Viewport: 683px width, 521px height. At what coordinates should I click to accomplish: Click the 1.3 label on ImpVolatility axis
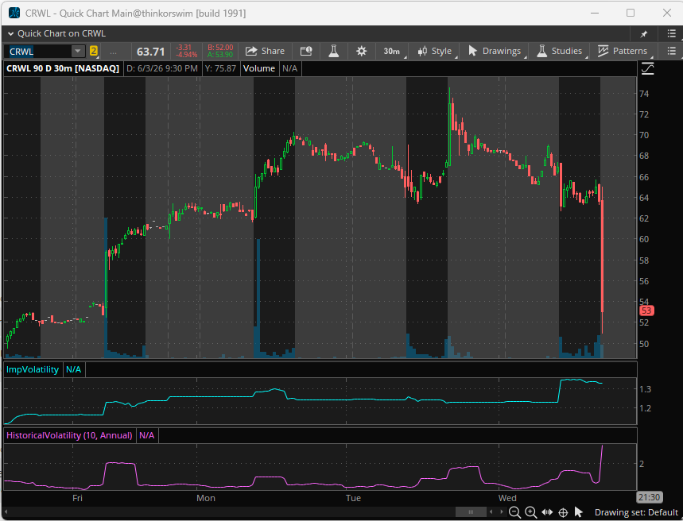click(645, 389)
